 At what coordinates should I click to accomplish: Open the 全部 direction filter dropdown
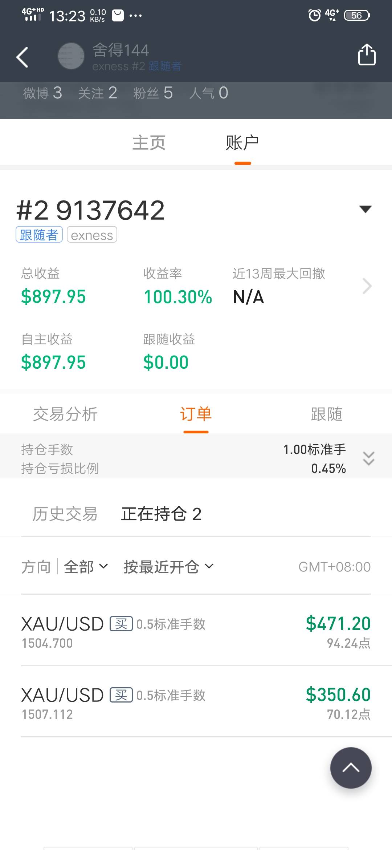pos(86,567)
